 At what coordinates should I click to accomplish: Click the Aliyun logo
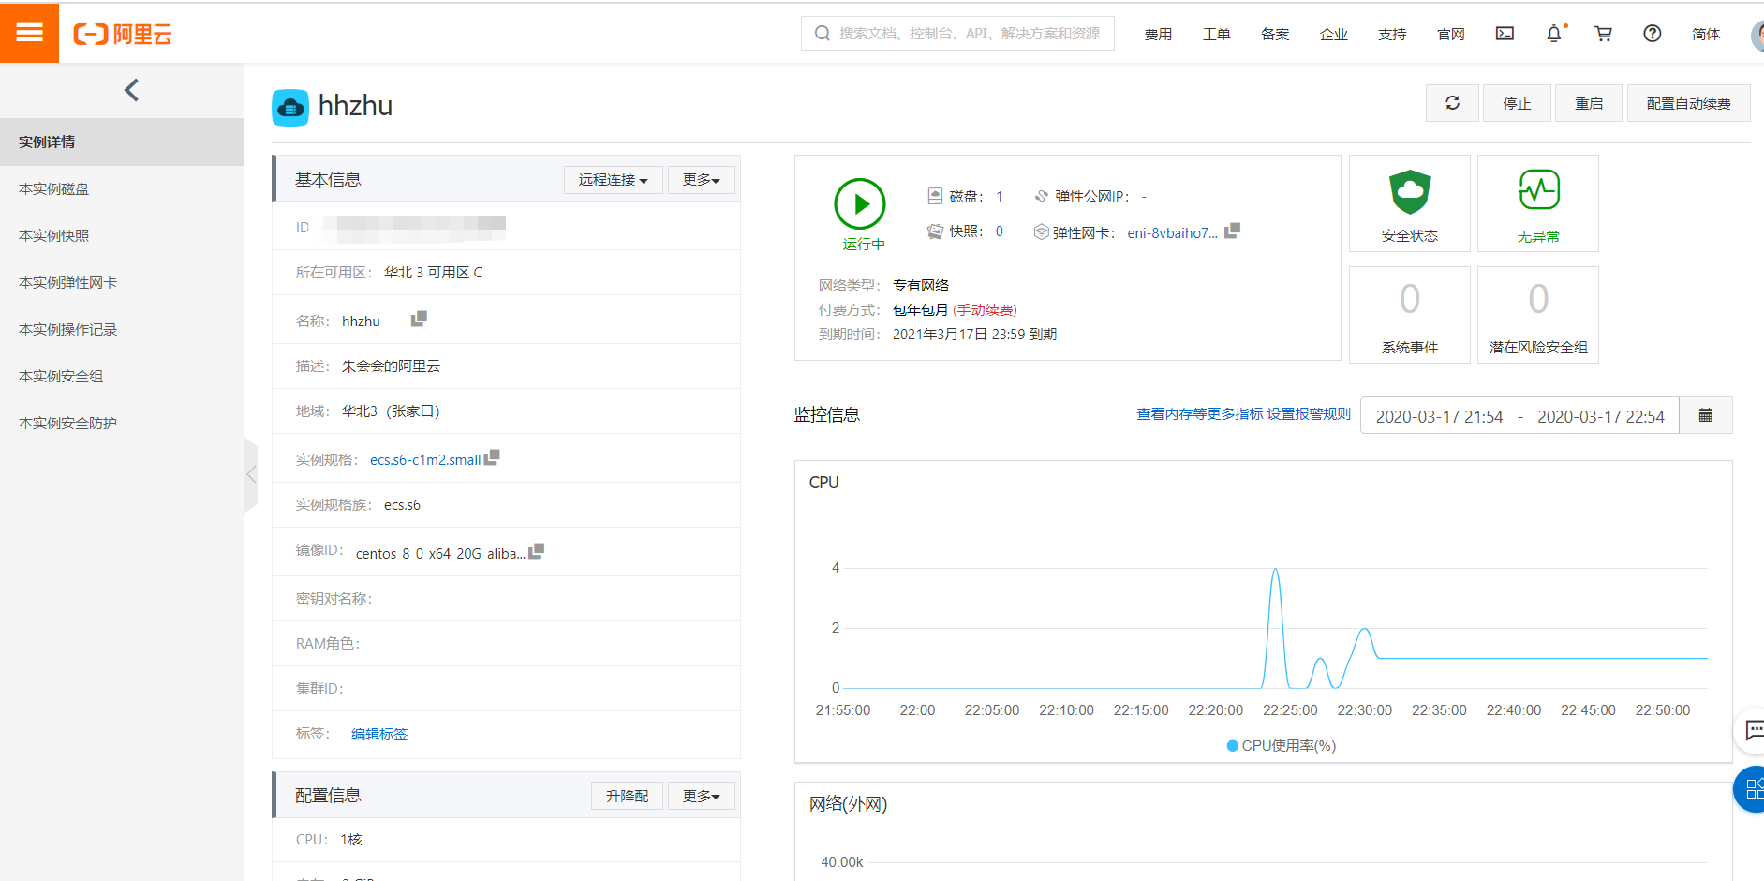point(123,35)
